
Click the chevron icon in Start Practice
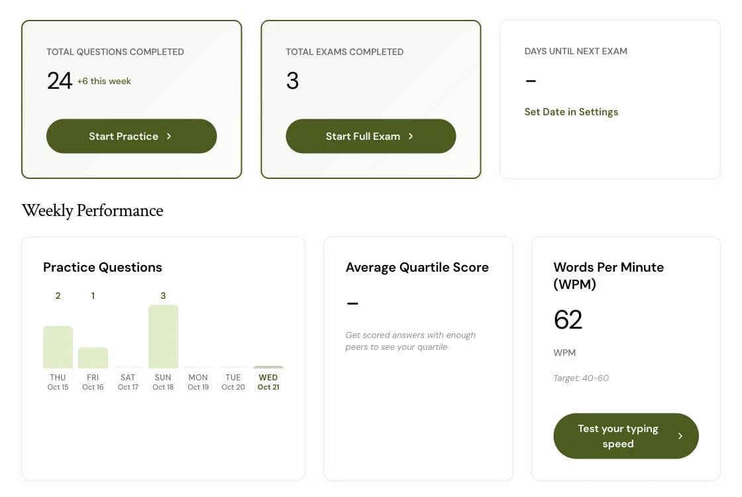coord(169,137)
